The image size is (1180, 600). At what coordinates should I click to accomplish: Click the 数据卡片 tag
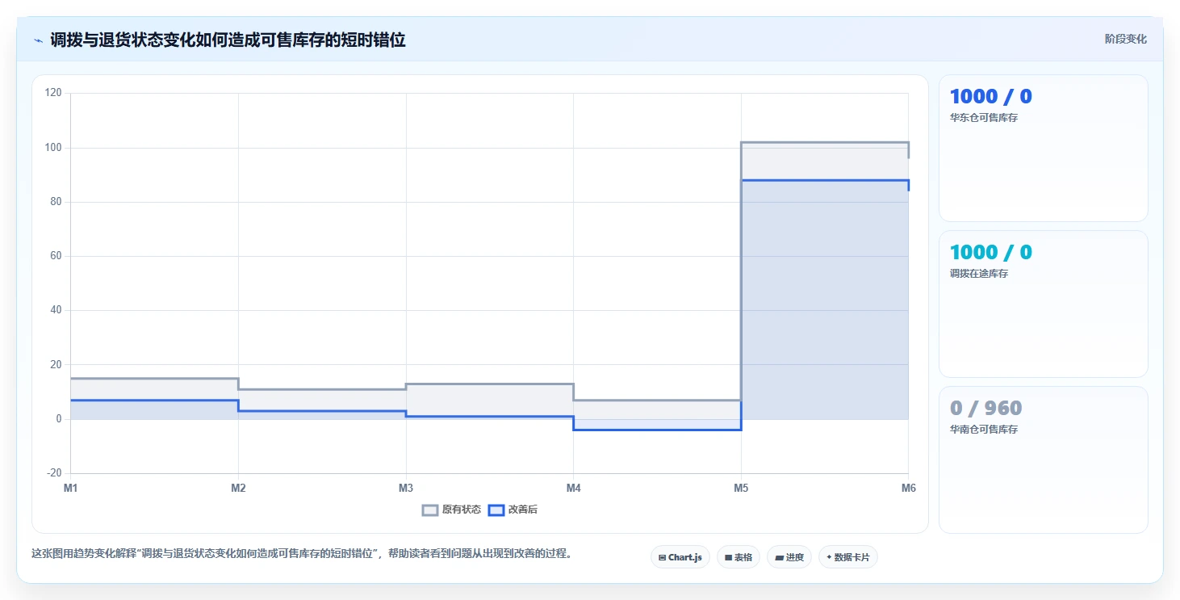tap(848, 557)
